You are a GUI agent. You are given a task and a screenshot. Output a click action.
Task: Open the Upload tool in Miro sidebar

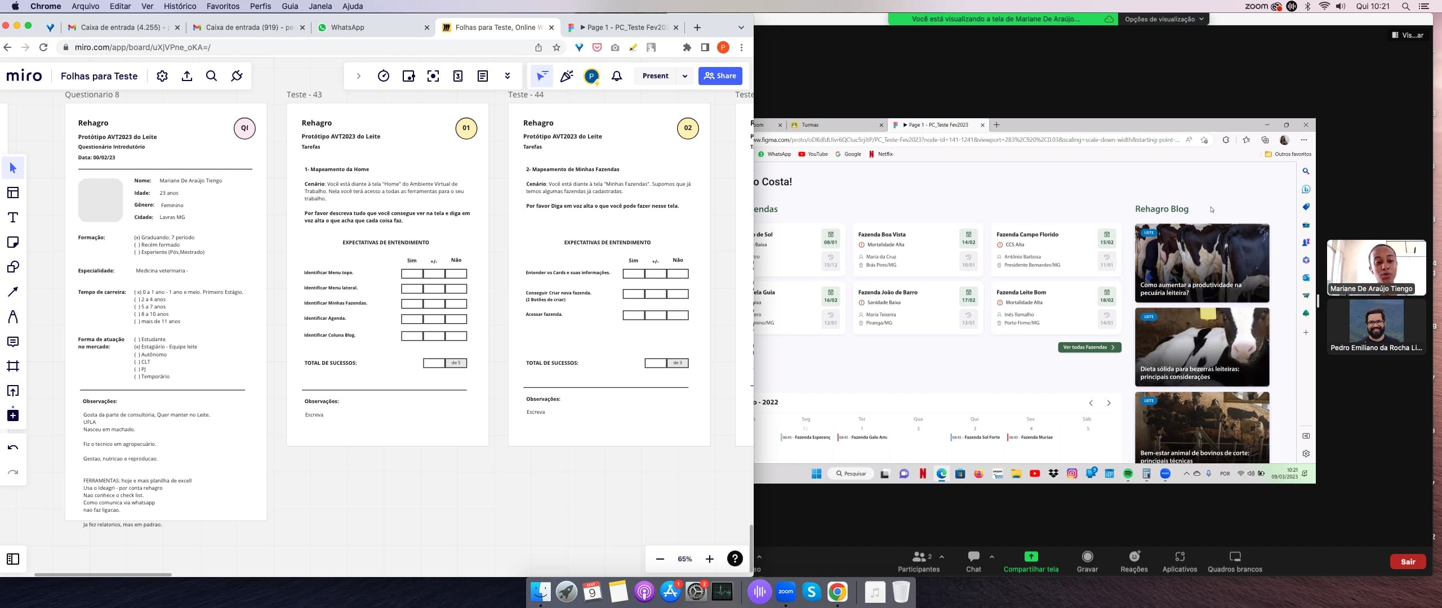pyautogui.click(x=13, y=391)
